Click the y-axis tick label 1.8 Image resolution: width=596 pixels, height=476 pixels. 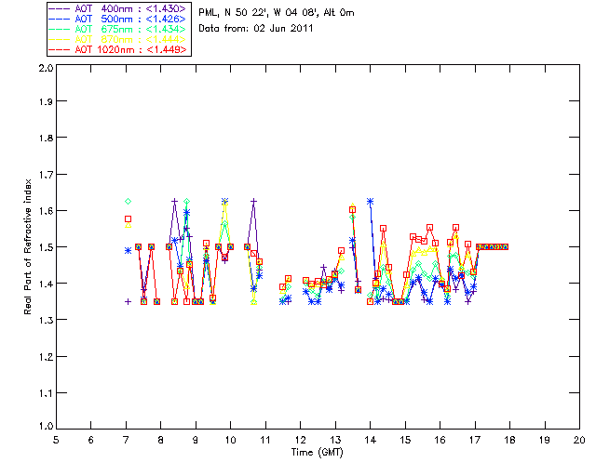pyautogui.click(x=46, y=138)
